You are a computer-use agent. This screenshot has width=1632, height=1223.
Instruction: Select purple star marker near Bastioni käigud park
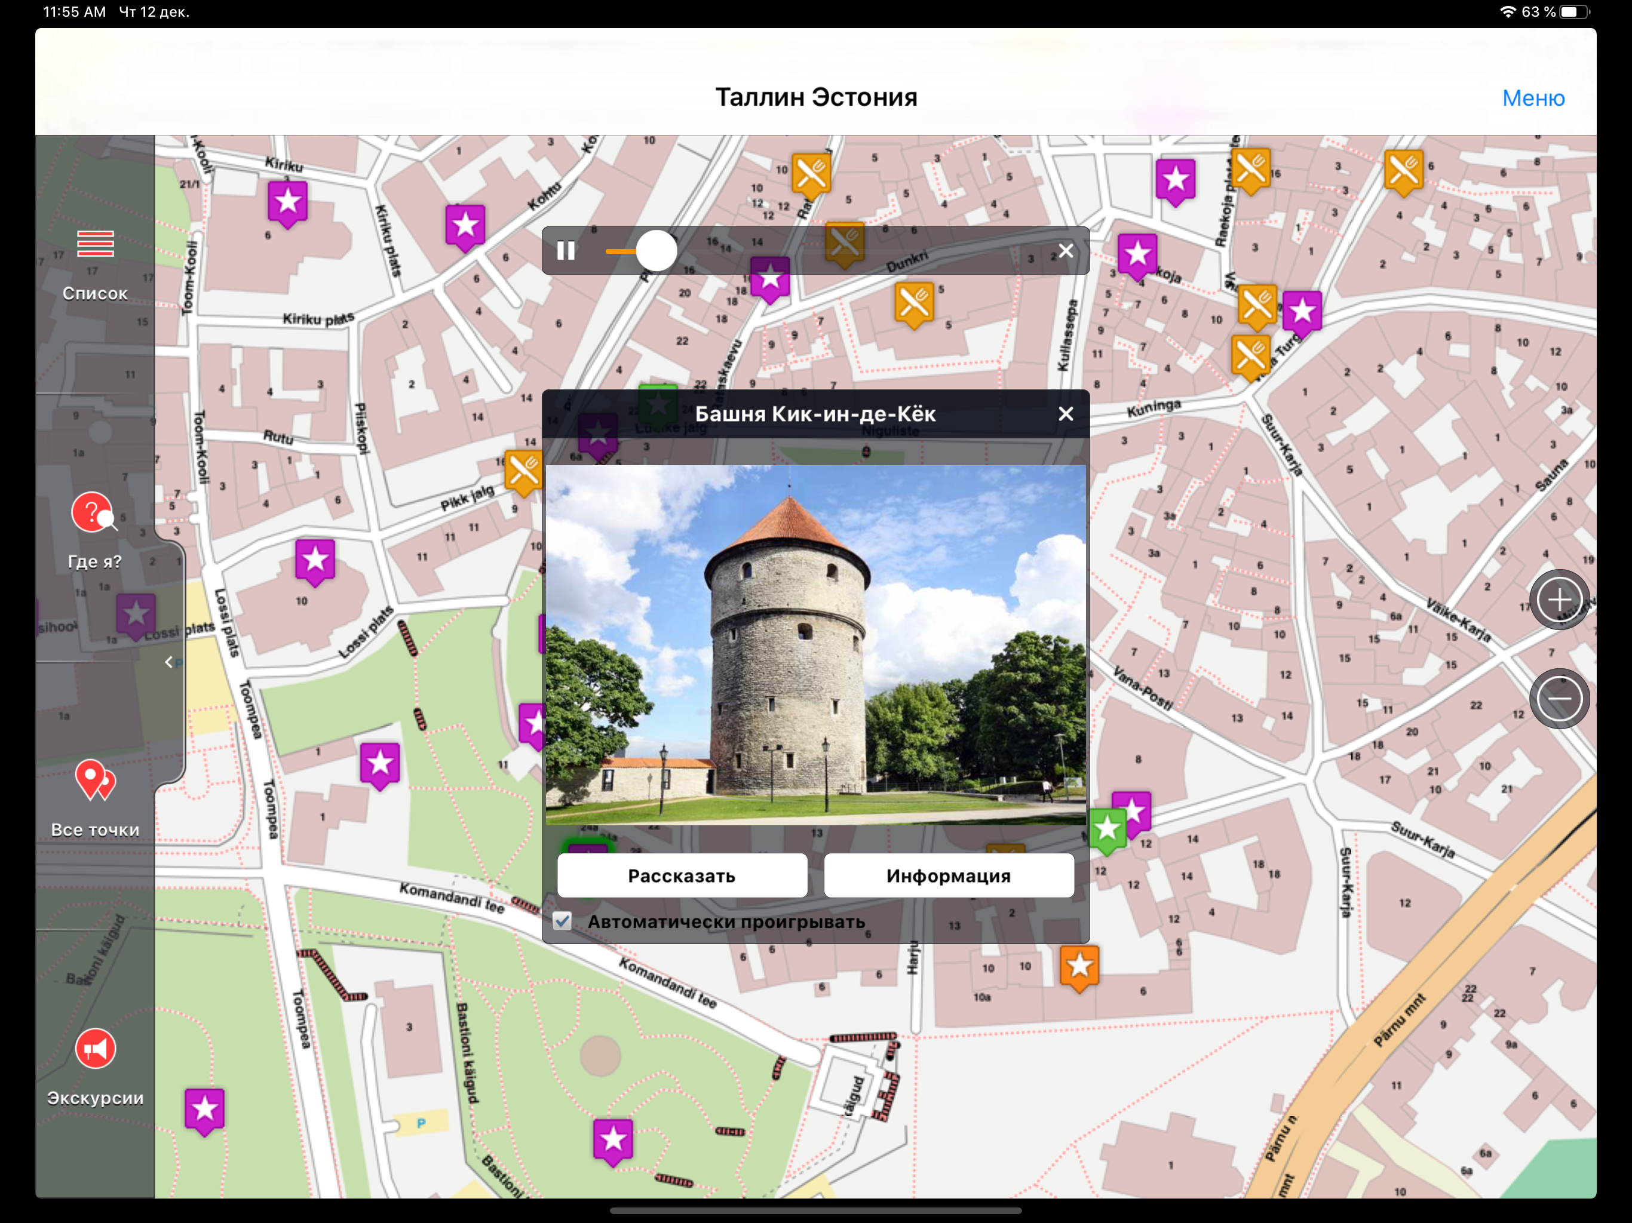[613, 1142]
